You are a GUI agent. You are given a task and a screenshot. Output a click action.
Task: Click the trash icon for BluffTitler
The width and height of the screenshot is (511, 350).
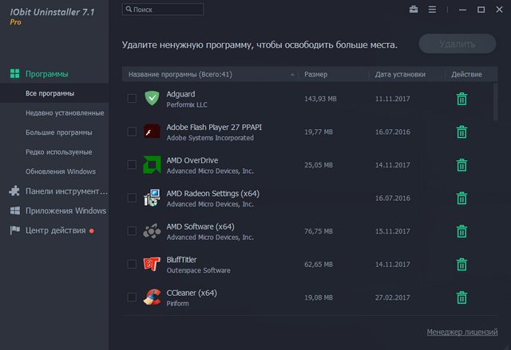coord(461,265)
